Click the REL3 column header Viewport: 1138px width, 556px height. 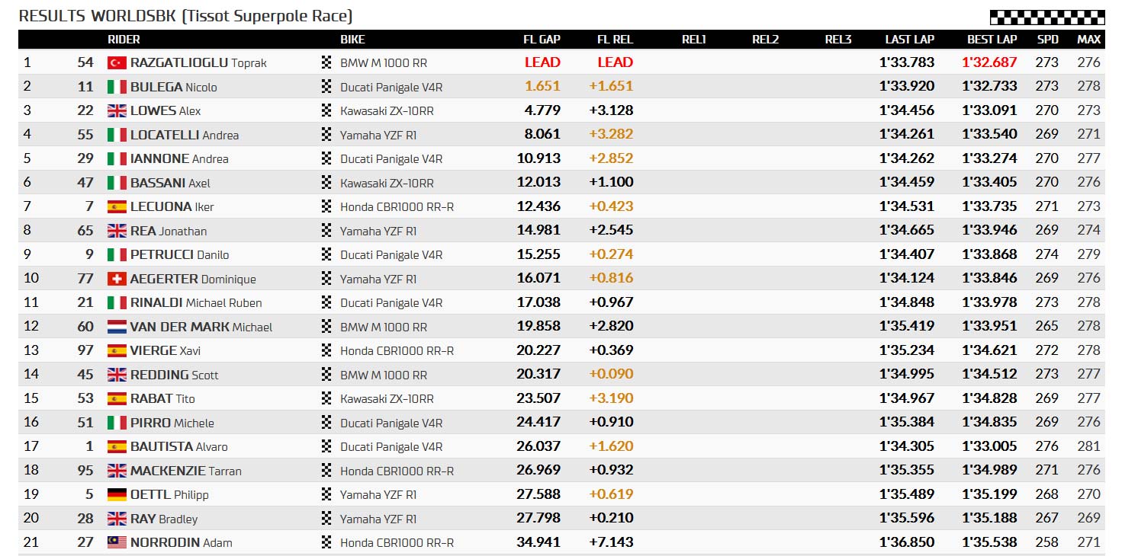pos(838,40)
